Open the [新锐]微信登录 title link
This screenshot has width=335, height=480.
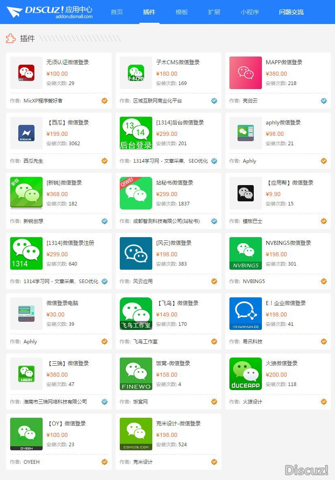[64, 183]
